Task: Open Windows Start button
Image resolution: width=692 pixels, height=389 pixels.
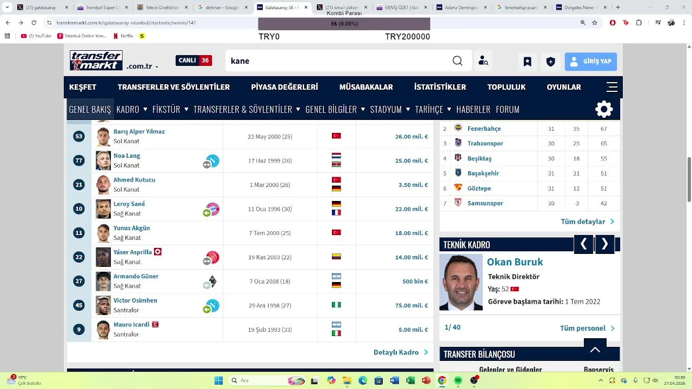Action: 218,380
